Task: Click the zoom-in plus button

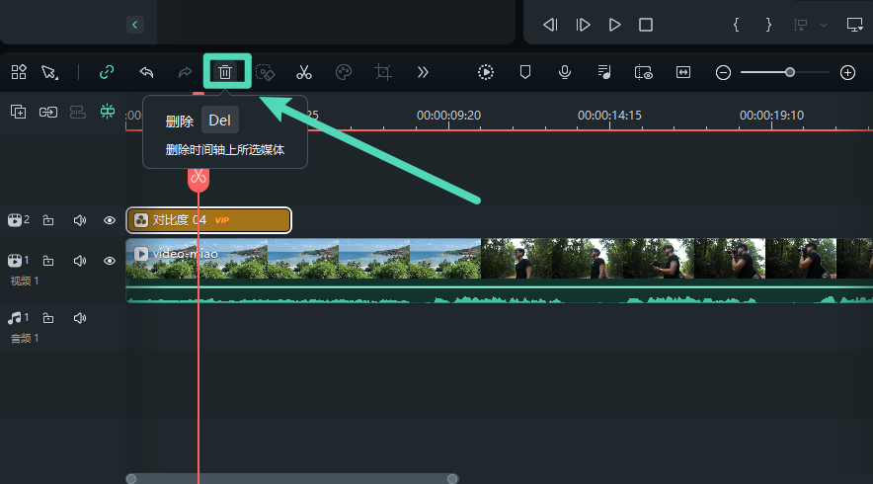Action: [x=847, y=72]
